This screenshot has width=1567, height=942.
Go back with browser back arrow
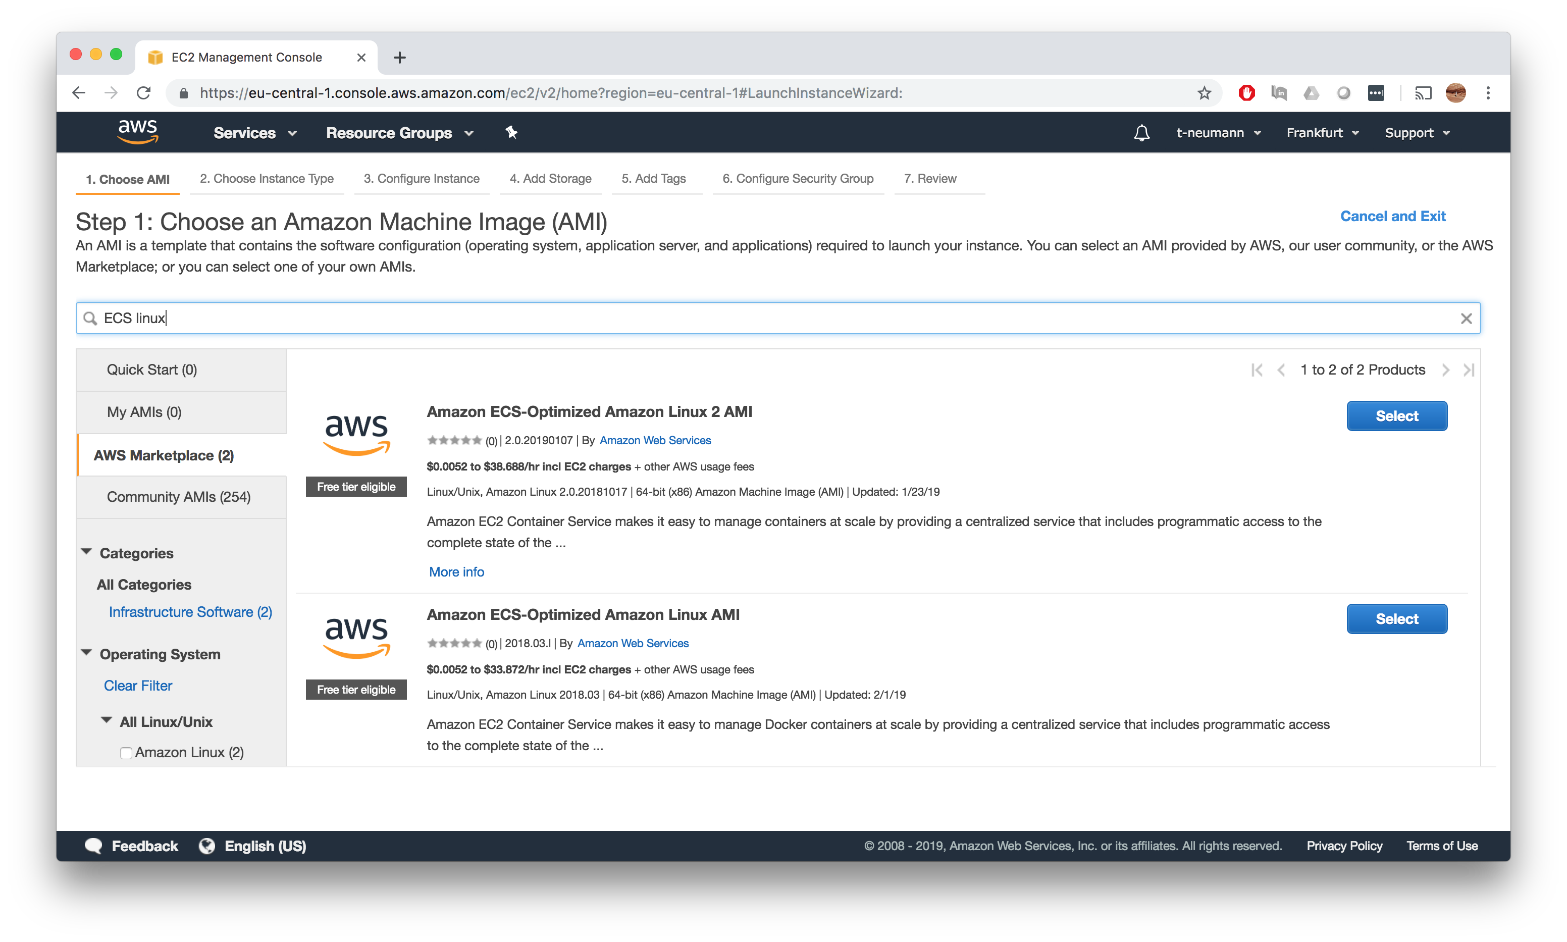tap(79, 93)
